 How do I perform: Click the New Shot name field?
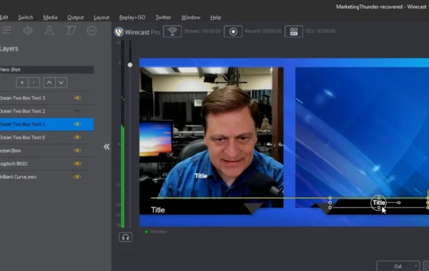[46, 70]
